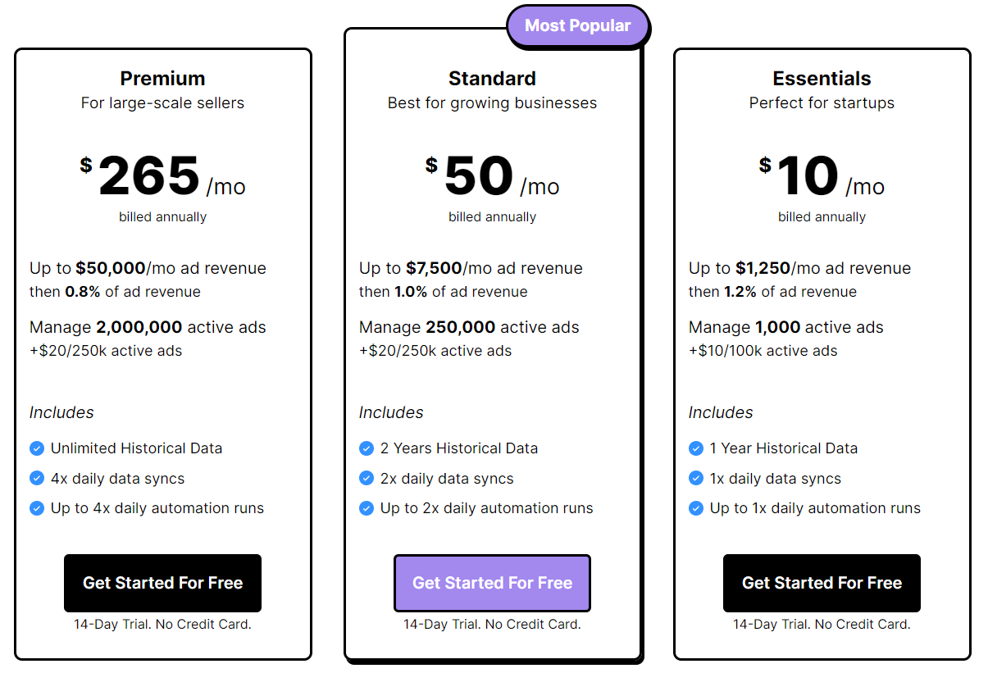Click Manage 2,000,000 active ads text
Screen dimensions: 988x673
click(148, 327)
